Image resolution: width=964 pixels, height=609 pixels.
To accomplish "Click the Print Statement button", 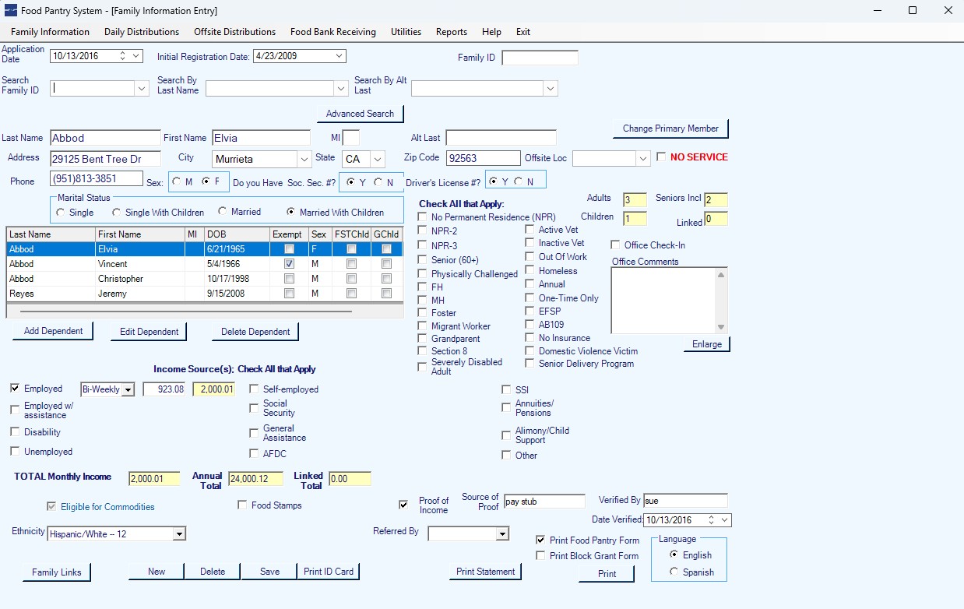I will (486, 572).
